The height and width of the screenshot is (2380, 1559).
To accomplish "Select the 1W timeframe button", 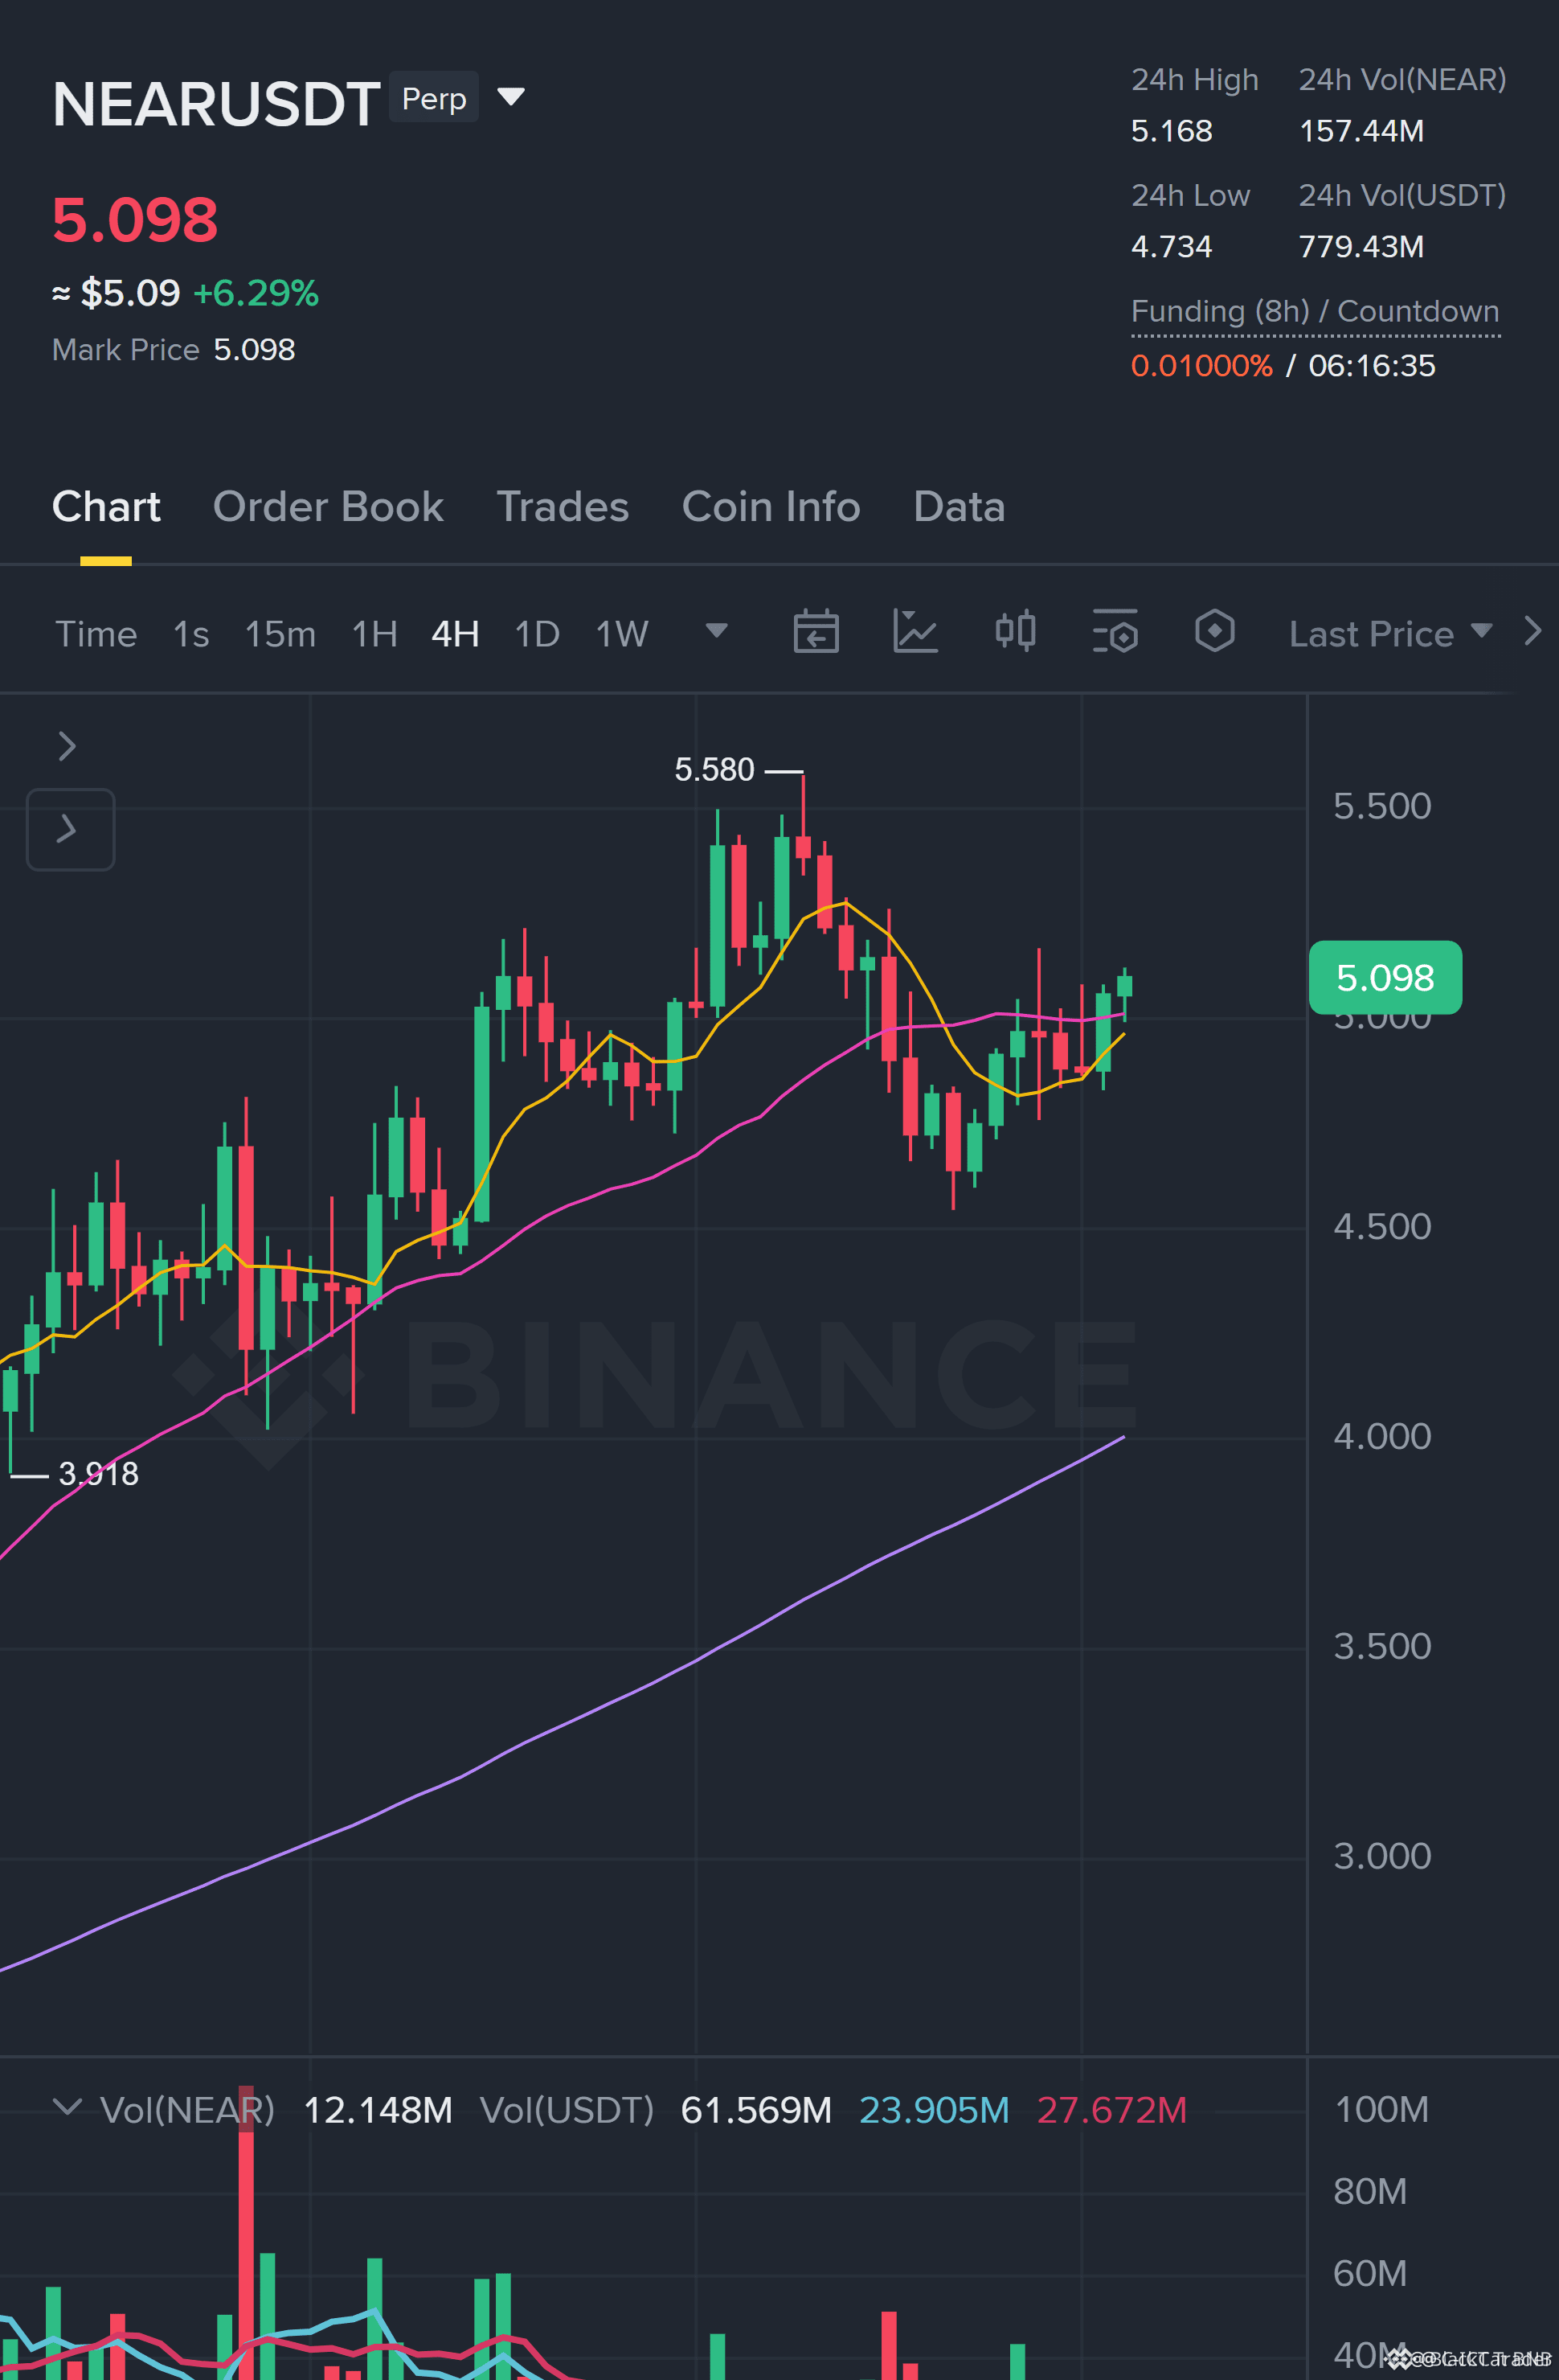I will [x=622, y=634].
